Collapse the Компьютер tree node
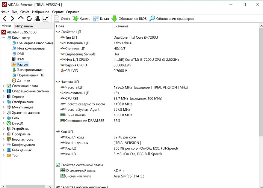This screenshot has height=188, width=263. pos(3,38)
